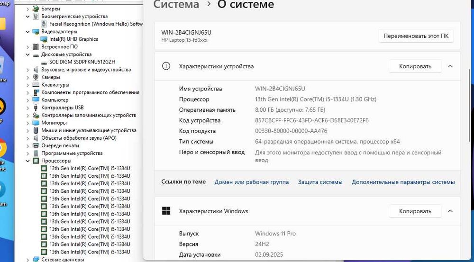Collapse the Характеристики устройства section chevron
Viewport: 474px width, 262px height.
tap(450, 66)
